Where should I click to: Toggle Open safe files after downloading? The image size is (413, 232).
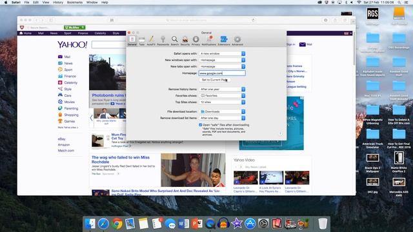point(201,125)
